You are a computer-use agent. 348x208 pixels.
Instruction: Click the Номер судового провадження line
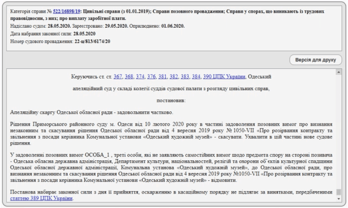[x=60, y=42]
